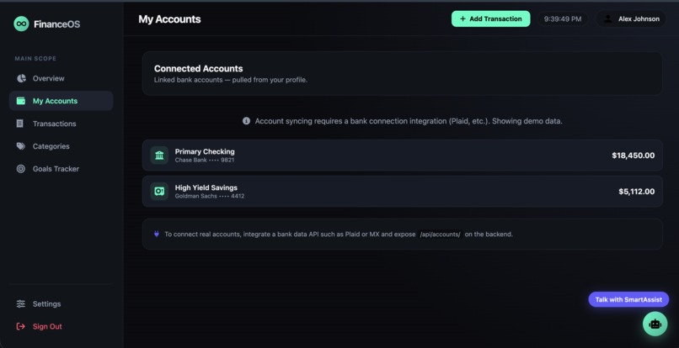The height and width of the screenshot is (348, 679).
Task: Open the SmartAssist robot chat button
Action: click(x=655, y=324)
